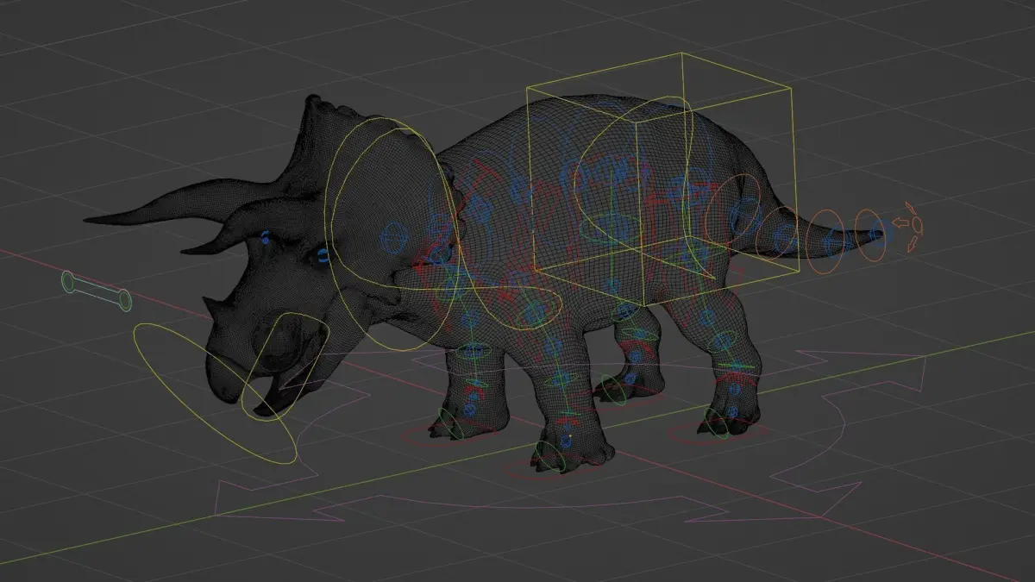Select the green horizontal ring inside the yellow cube
The width and height of the screenshot is (1035, 582).
pyautogui.click(x=611, y=228)
